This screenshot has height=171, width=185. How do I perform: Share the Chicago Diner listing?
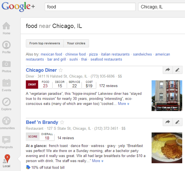pyautogui.click(x=168, y=70)
